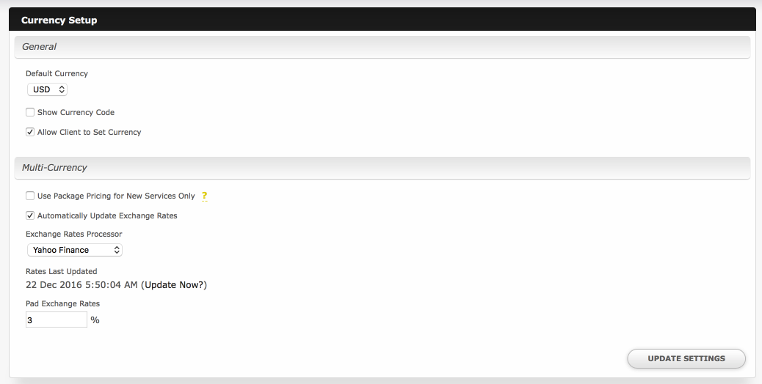
Task: Click the Show Currency Code label
Action: [x=76, y=112]
